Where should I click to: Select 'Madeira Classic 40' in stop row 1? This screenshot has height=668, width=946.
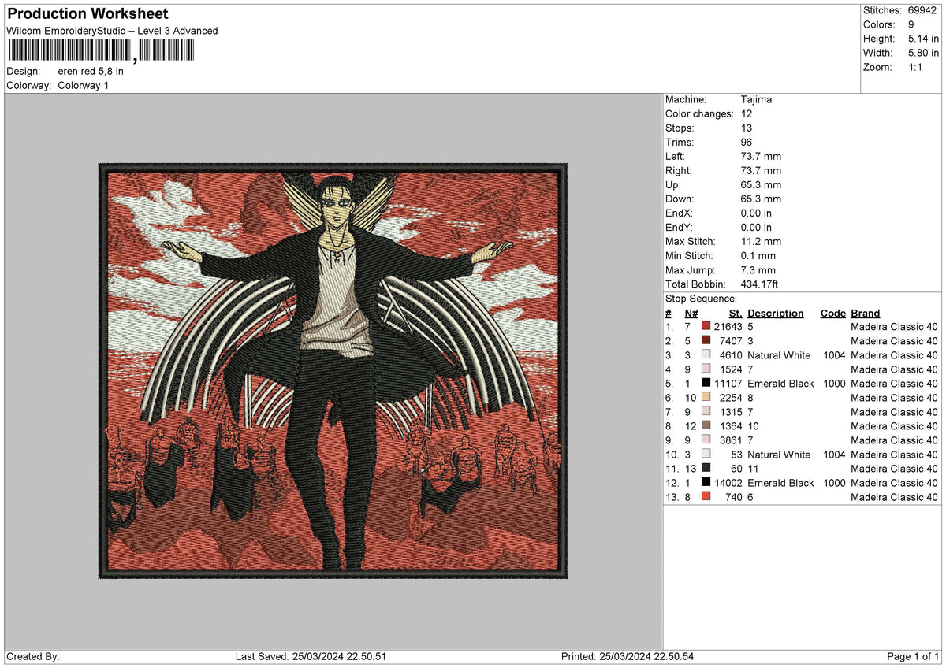pos(895,326)
